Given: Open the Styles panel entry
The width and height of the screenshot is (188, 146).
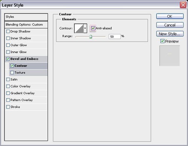Looking at the screenshot, I should point(26,17).
